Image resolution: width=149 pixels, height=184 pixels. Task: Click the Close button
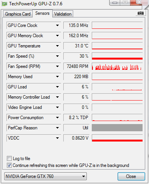(131, 176)
